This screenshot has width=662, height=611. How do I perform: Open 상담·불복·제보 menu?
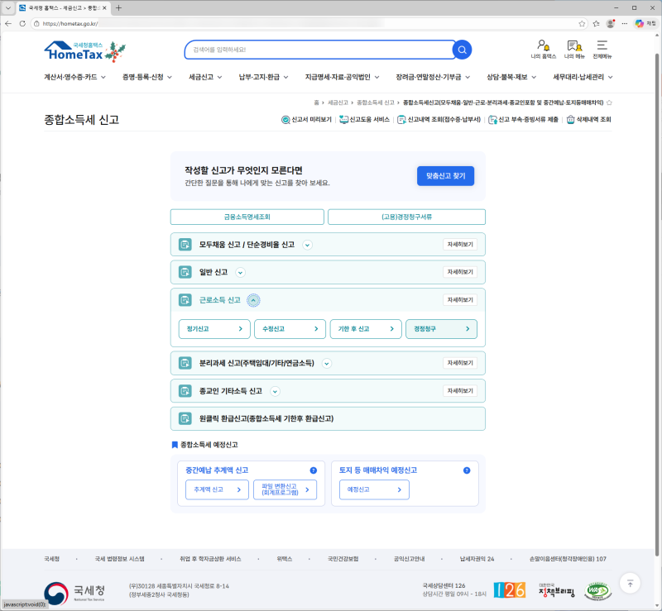(x=511, y=77)
